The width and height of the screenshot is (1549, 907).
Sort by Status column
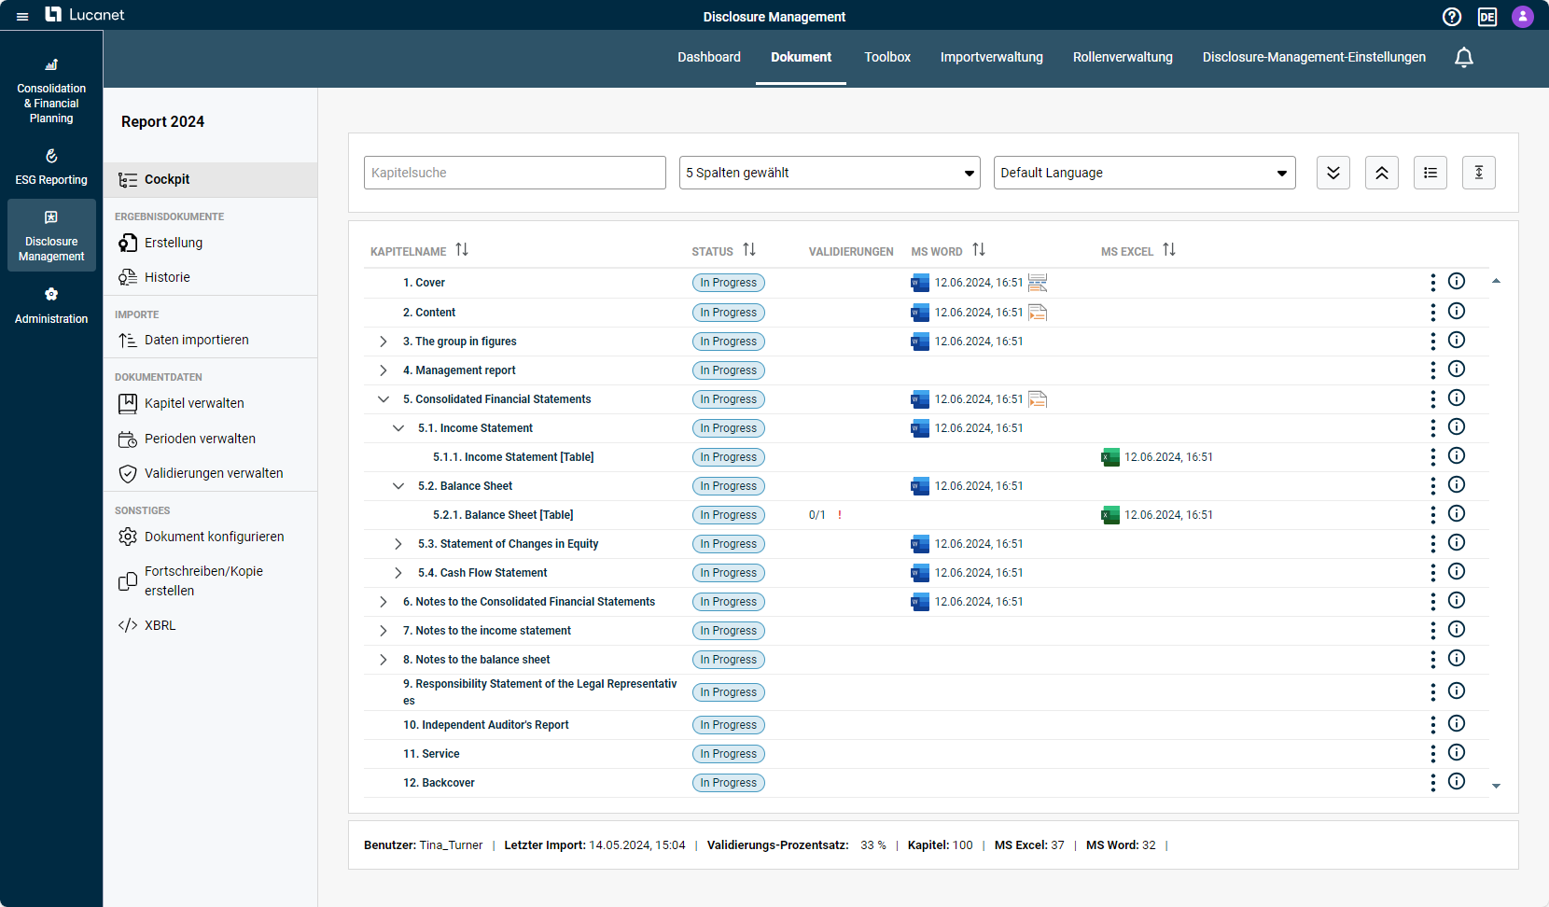click(x=749, y=250)
